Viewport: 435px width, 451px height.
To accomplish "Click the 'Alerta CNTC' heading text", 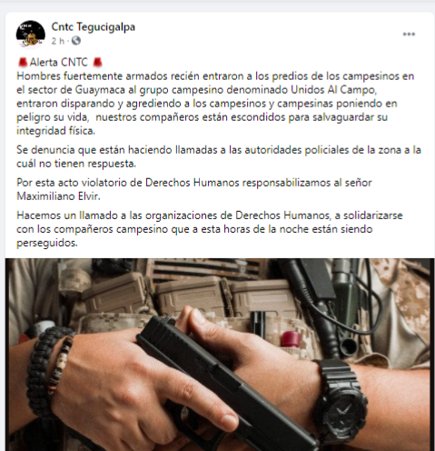I will click(x=58, y=63).
